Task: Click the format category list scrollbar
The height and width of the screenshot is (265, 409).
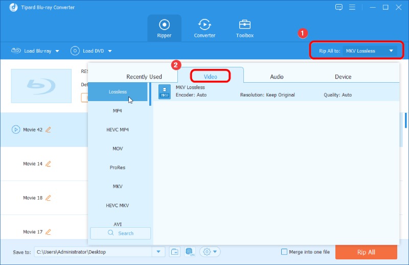Action: [150, 94]
